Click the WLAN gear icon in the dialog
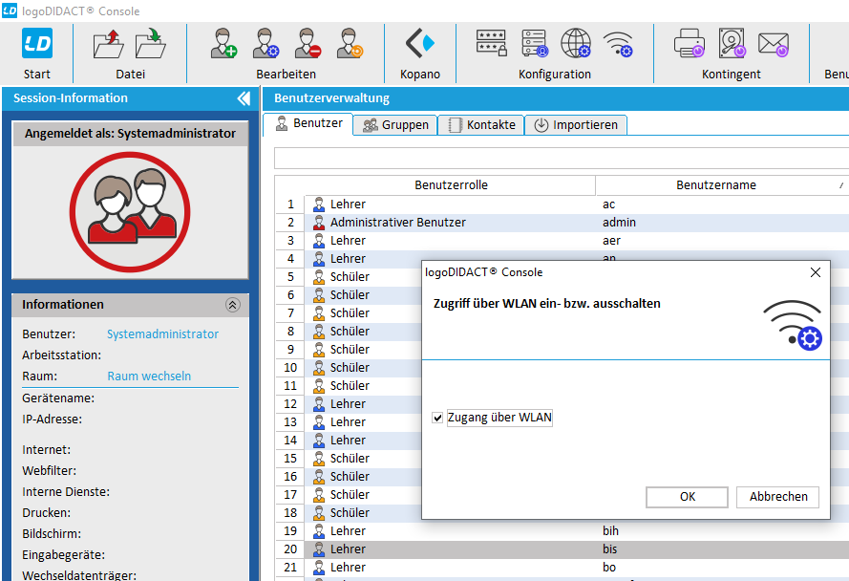849x581 pixels. click(x=793, y=325)
